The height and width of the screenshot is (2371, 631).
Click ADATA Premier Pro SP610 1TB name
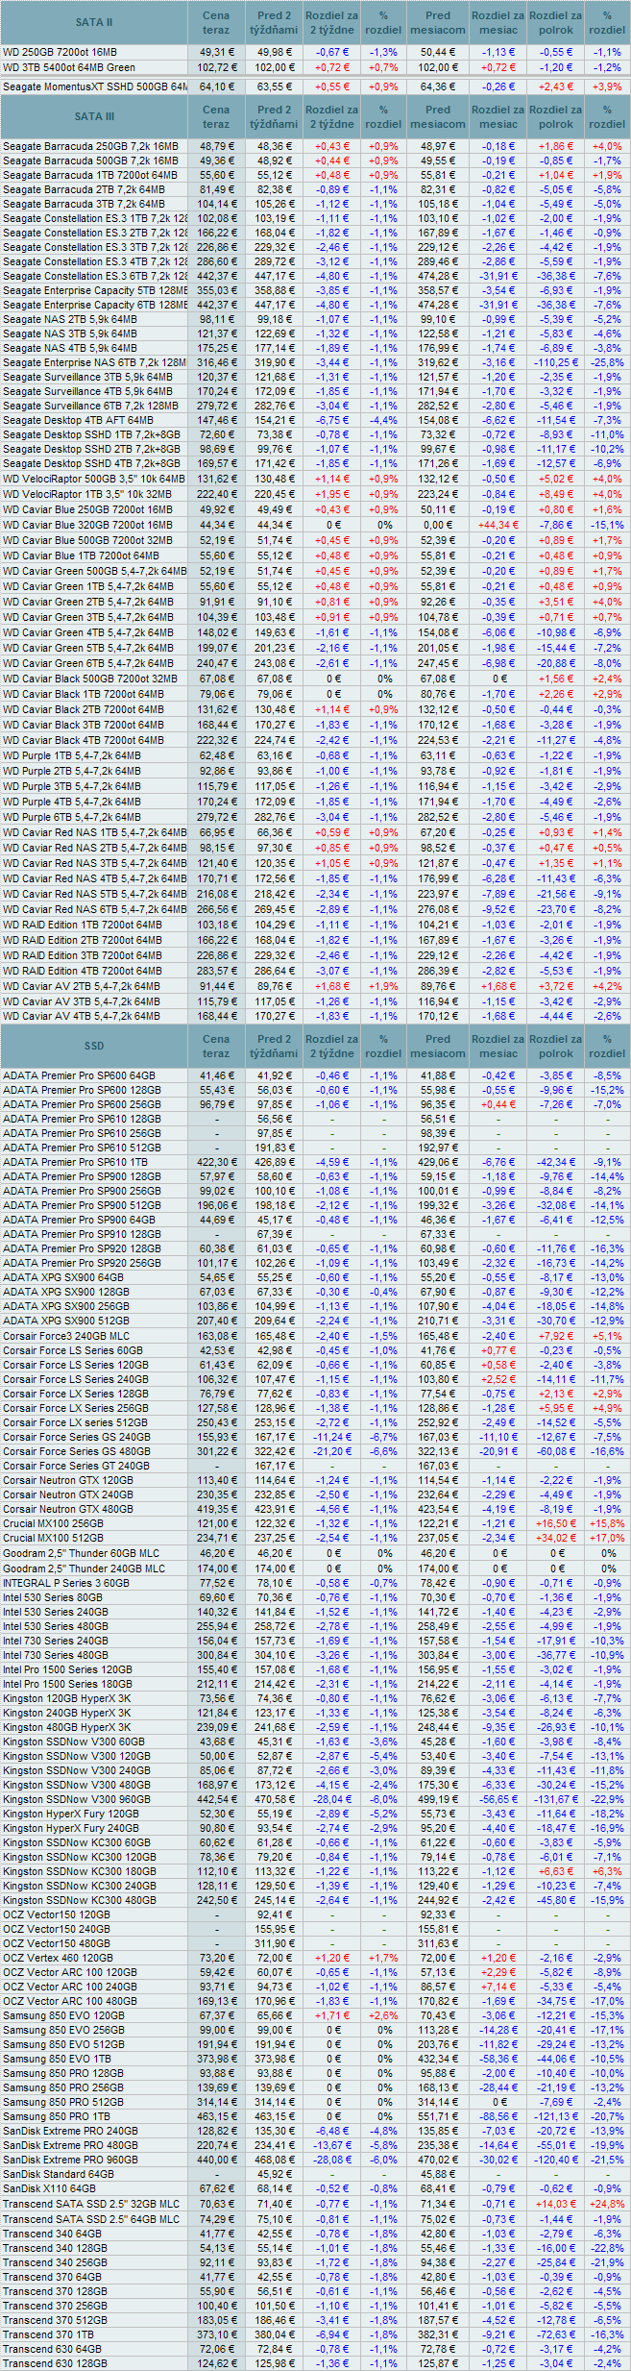[76, 1162]
